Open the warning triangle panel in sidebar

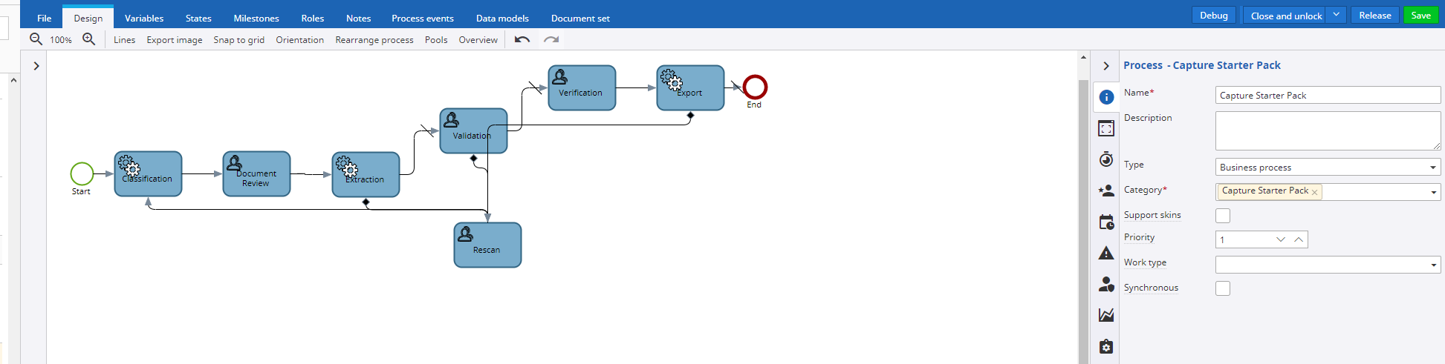point(1106,254)
